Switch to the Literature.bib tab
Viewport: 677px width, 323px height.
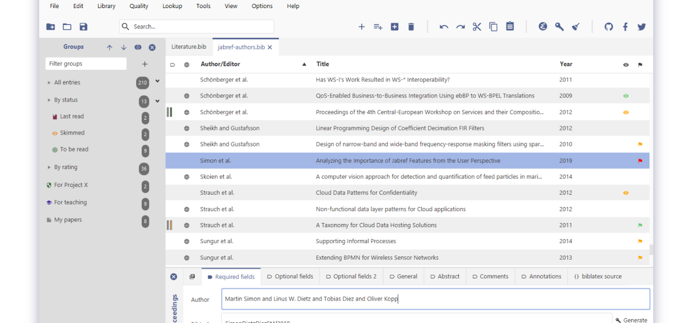[x=189, y=47]
